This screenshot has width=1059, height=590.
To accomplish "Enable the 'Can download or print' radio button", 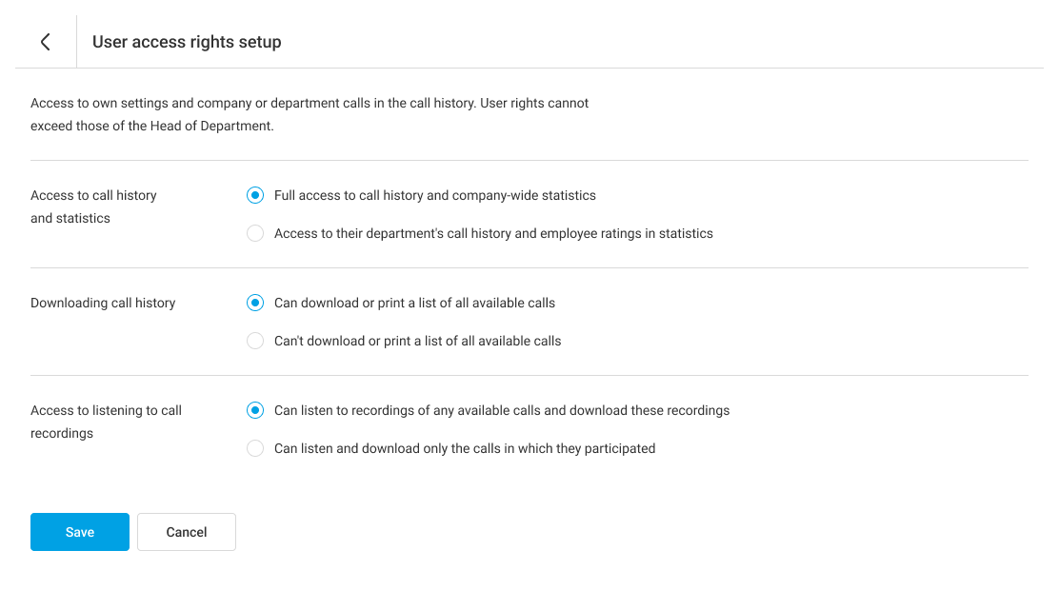I will click(x=255, y=303).
